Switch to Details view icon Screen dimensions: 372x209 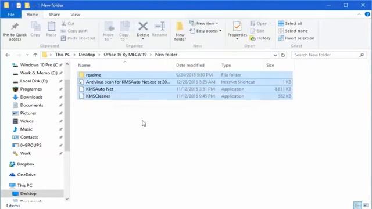[x=357, y=205]
